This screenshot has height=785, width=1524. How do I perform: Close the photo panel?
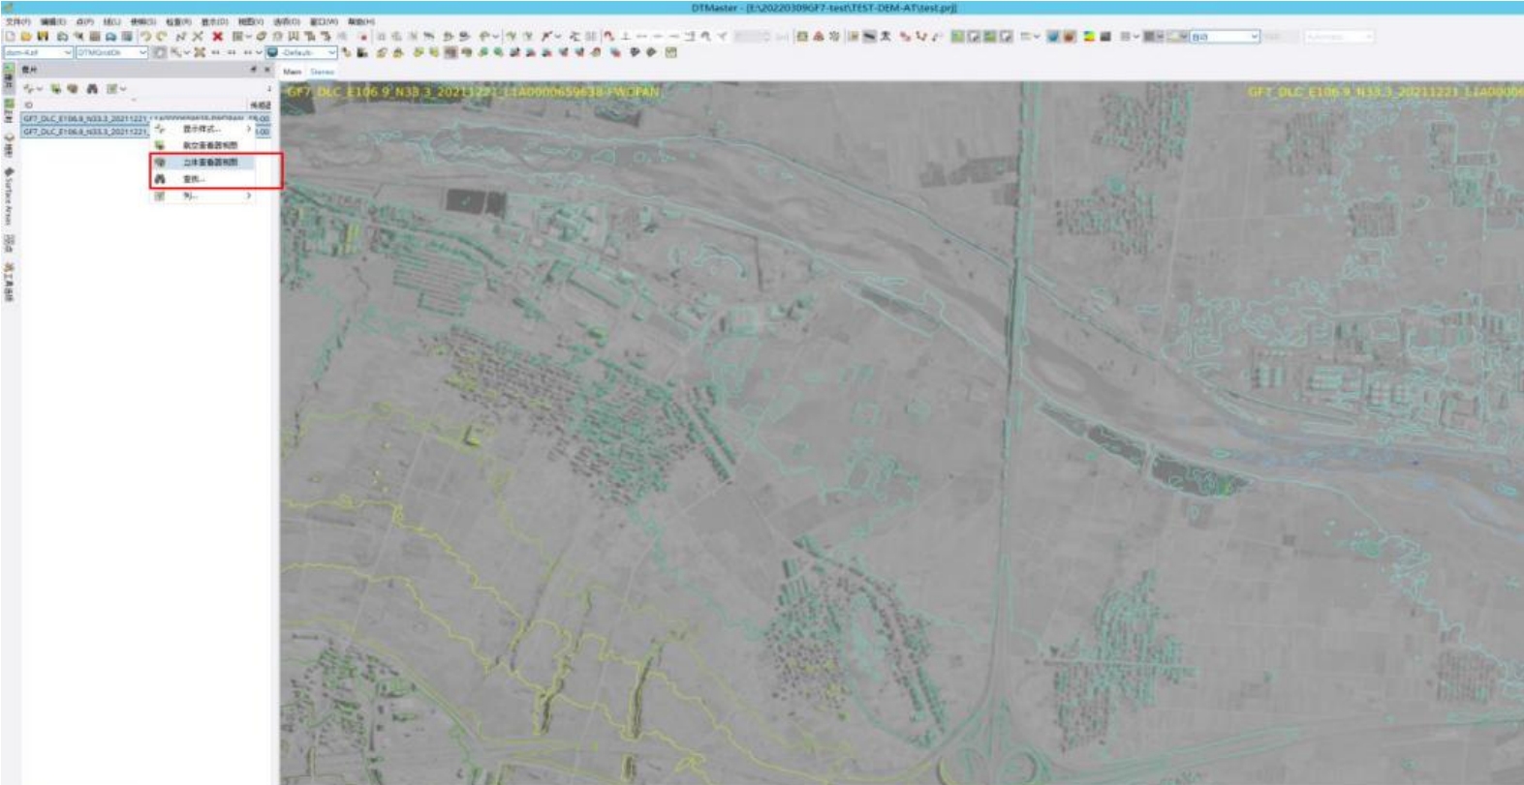(267, 70)
